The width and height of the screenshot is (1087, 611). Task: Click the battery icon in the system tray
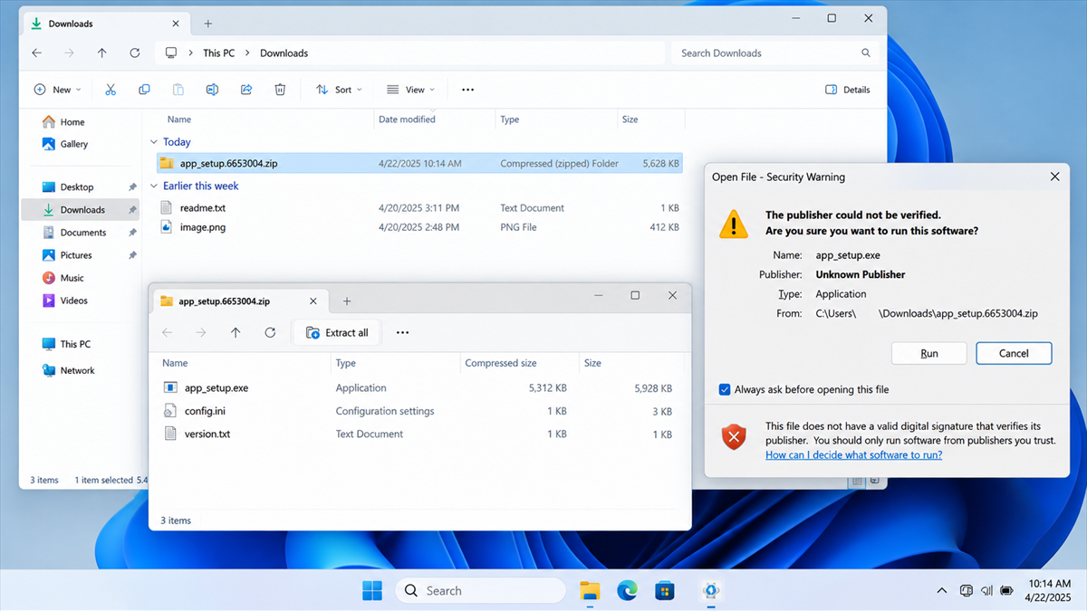1006,591
